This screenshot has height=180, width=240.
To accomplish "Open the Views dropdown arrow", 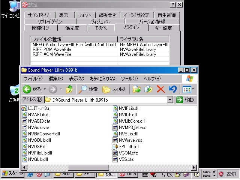I will [193, 89].
